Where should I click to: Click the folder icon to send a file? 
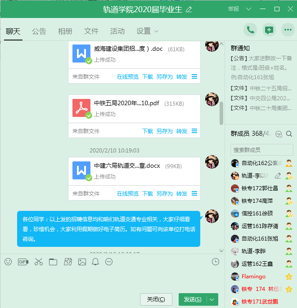pos(53,262)
